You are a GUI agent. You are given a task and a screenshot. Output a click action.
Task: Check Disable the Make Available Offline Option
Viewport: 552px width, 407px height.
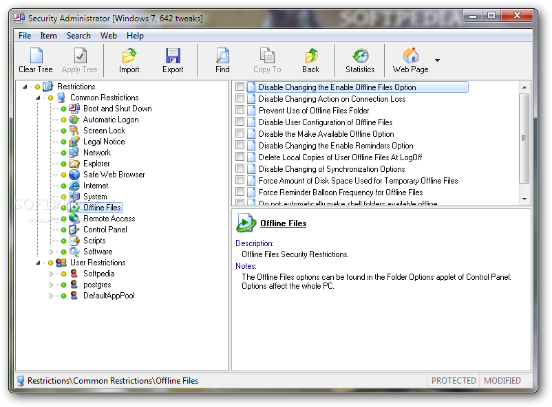pyautogui.click(x=240, y=133)
